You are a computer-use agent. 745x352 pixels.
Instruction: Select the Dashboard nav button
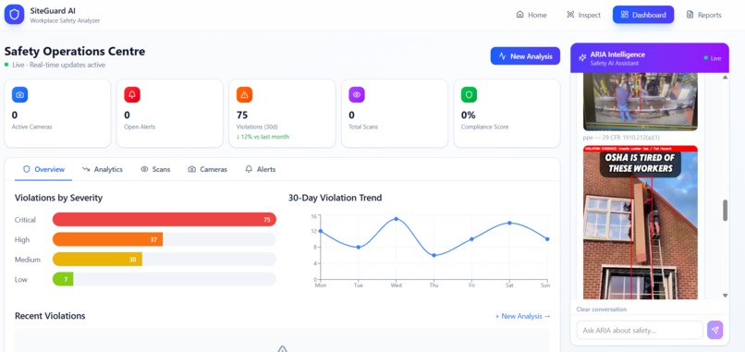point(643,15)
